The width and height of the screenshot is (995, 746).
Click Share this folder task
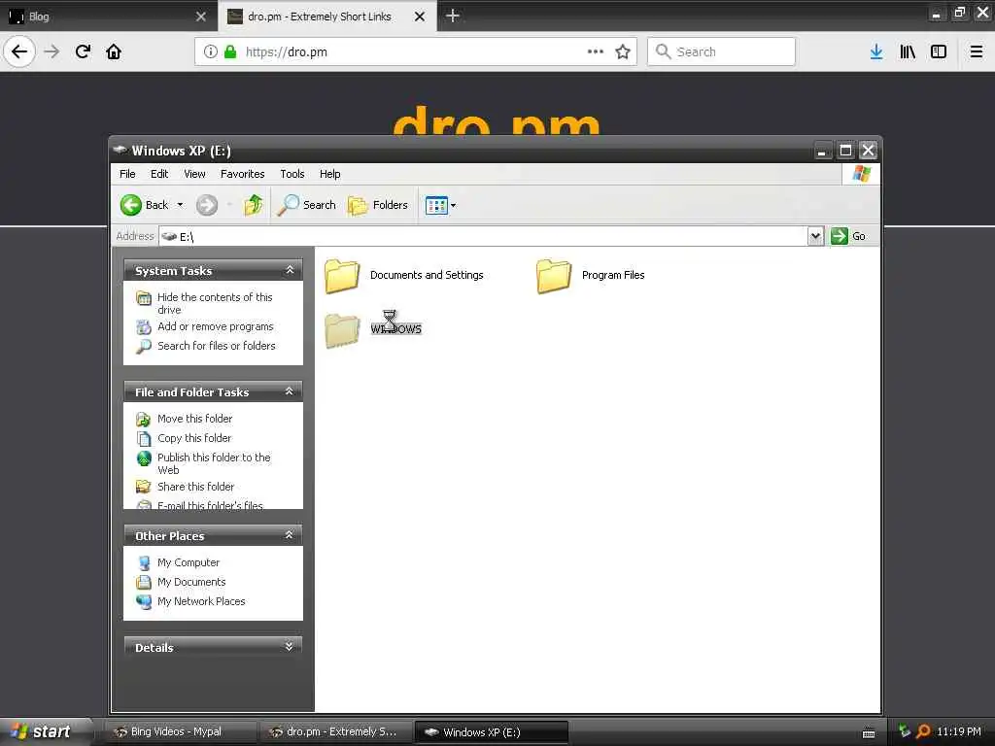click(195, 487)
